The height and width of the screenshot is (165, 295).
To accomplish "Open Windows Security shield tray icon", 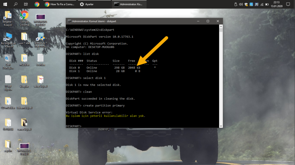I will (x=246, y=4).
